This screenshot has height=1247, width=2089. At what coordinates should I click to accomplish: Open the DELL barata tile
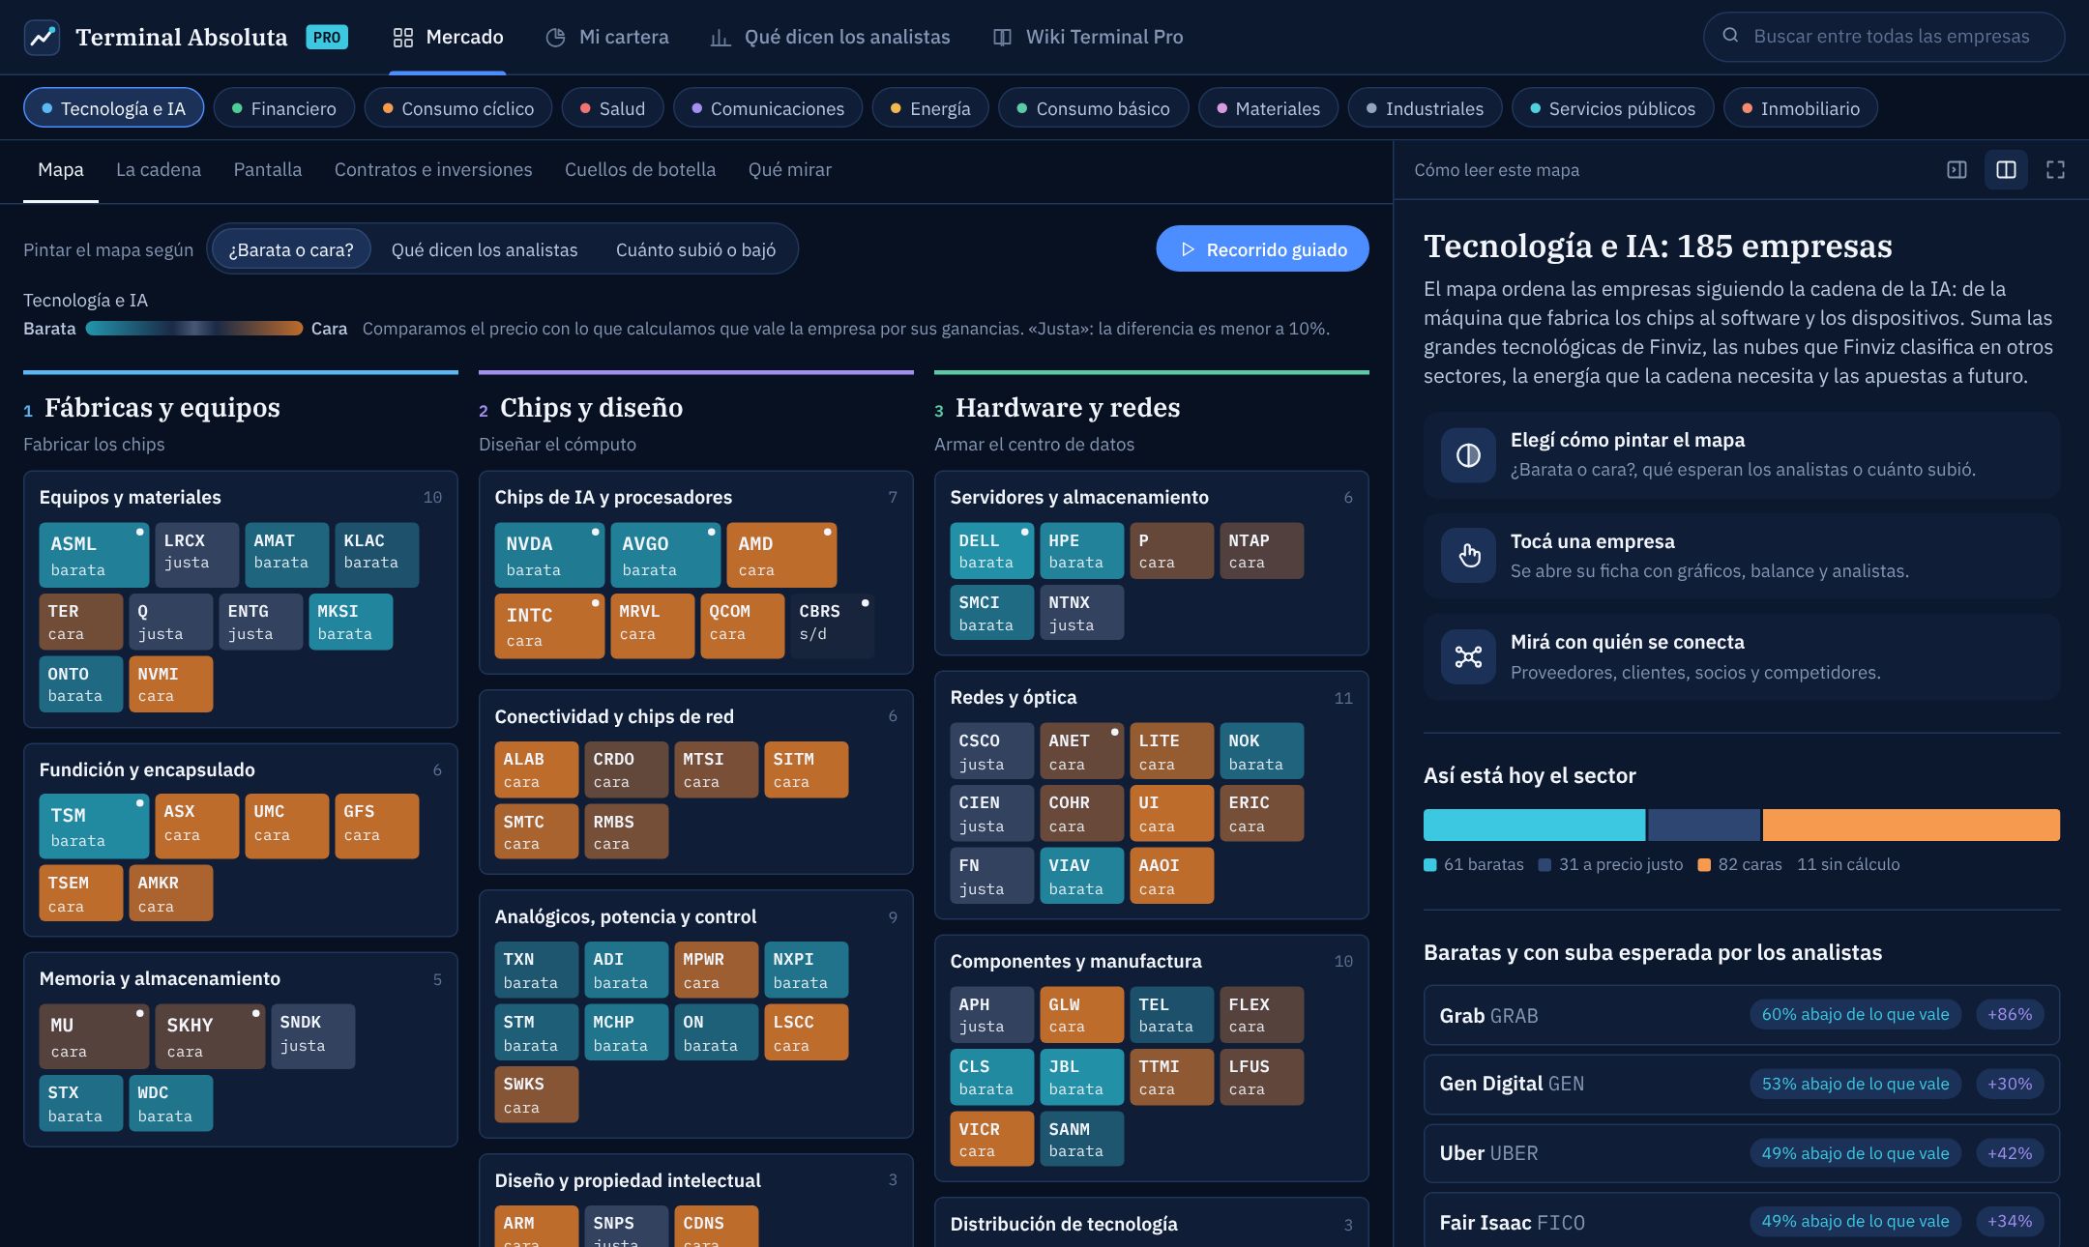991,551
